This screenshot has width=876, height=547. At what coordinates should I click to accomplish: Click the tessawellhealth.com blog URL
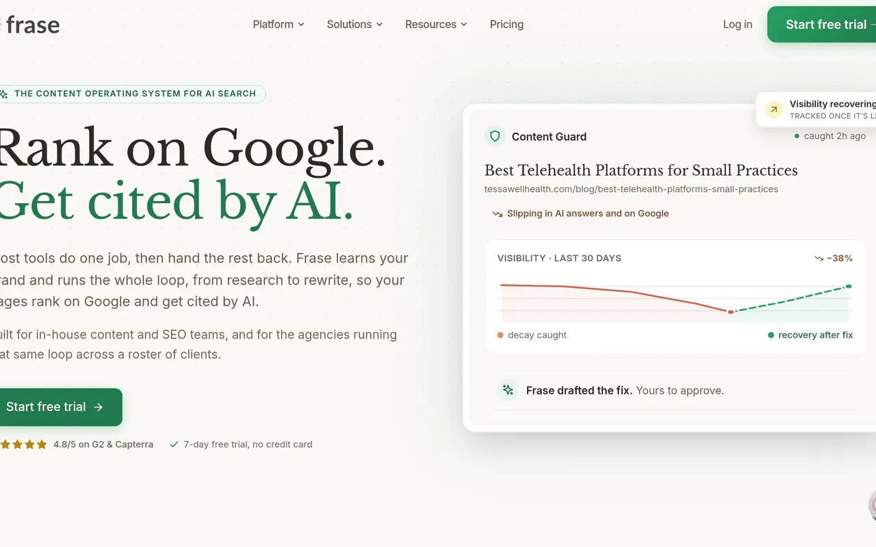point(631,189)
